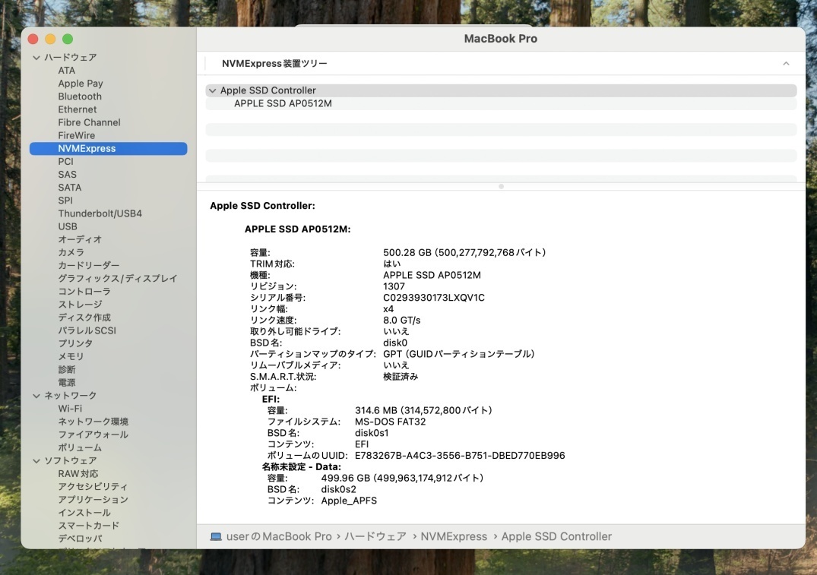Select デベロッパ in the sidebar
The image size is (817, 575).
(80, 539)
